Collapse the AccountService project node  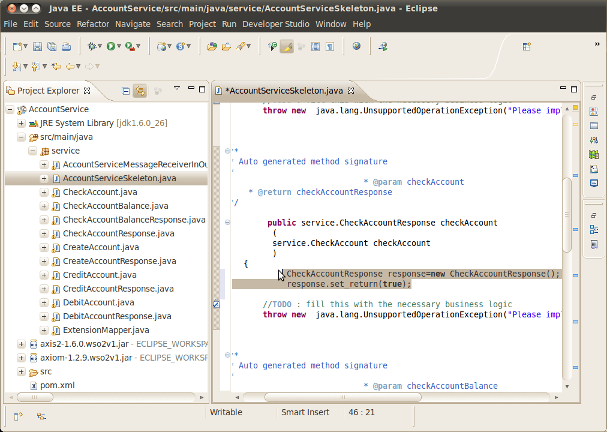[x=10, y=109]
